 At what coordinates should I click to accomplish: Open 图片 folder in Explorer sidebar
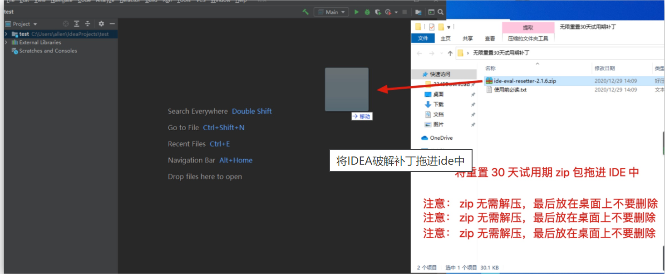[x=438, y=124]
